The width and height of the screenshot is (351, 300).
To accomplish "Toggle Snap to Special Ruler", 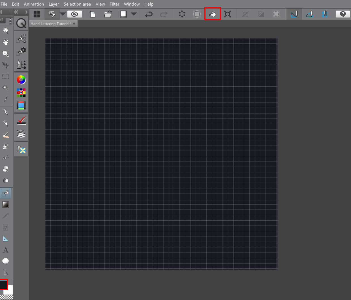I will (309, 14).
